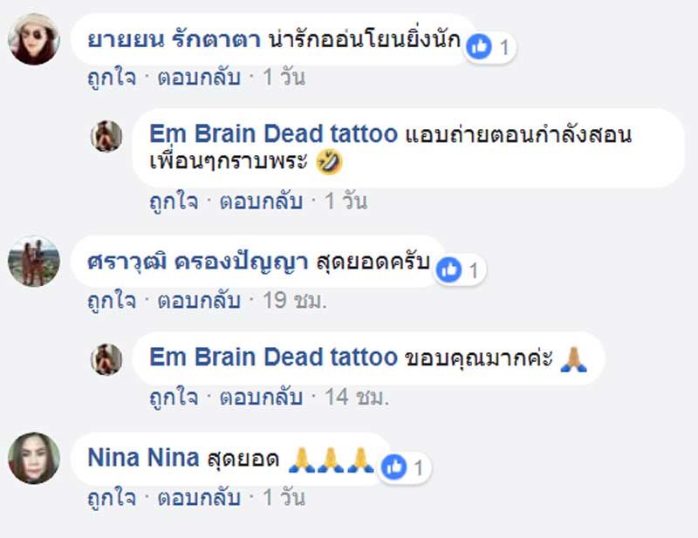The height and width of the screenshot is (538, 698).
Task: Open Nina Nina profile avatar
Action: [34, 459]
